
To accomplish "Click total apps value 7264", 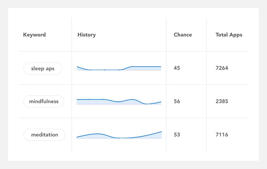I will 222,68.
